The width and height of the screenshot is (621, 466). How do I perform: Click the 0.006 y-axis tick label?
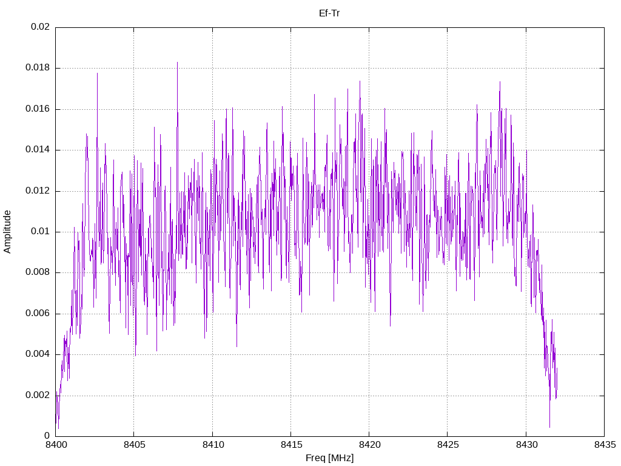[x=38, y=314]
